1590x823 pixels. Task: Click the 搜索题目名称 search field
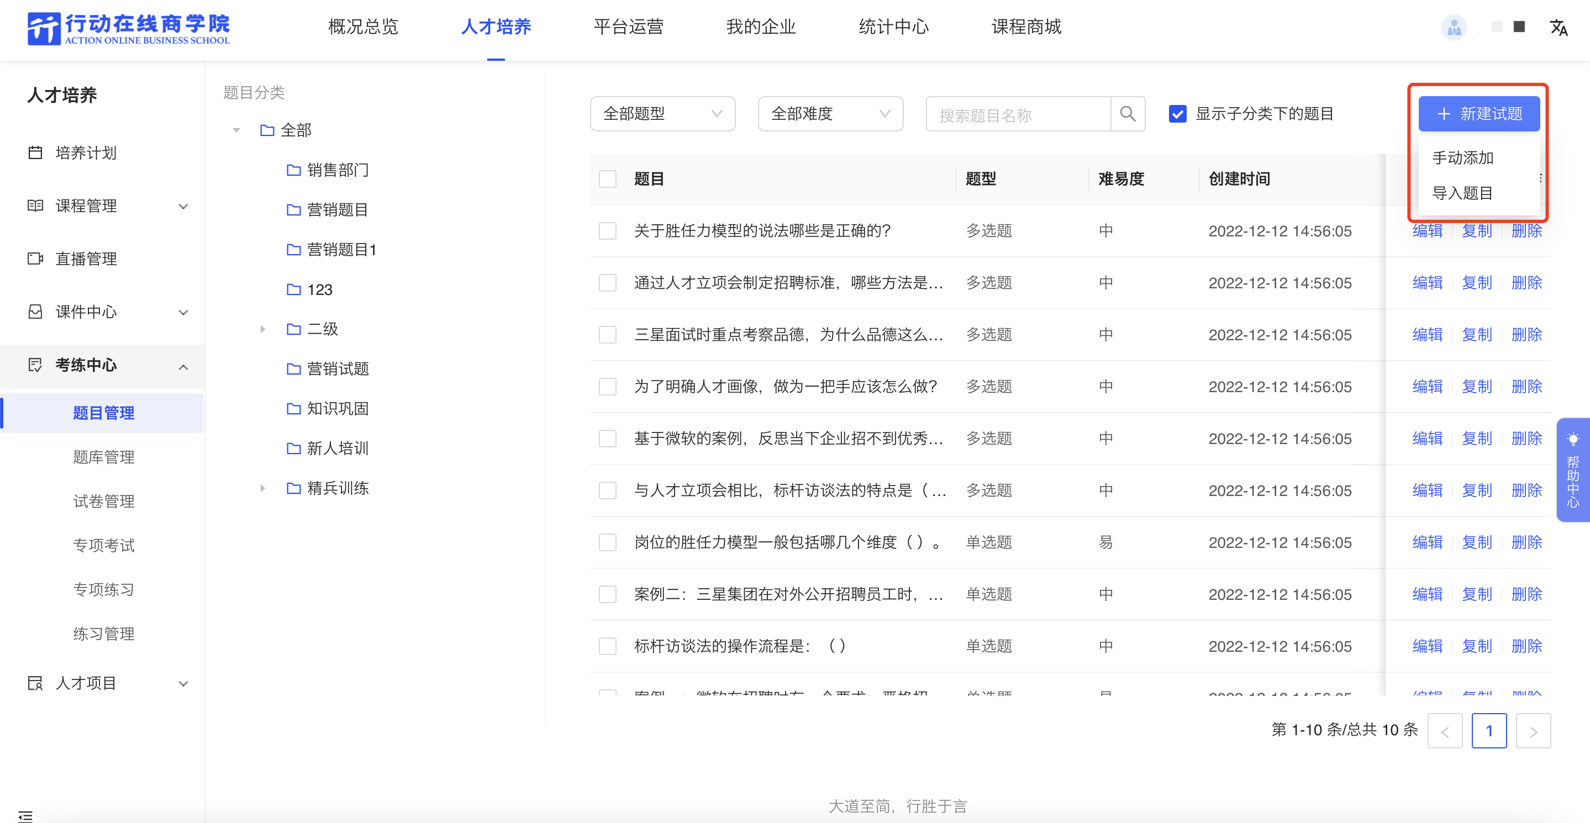tap(1018, 114)
